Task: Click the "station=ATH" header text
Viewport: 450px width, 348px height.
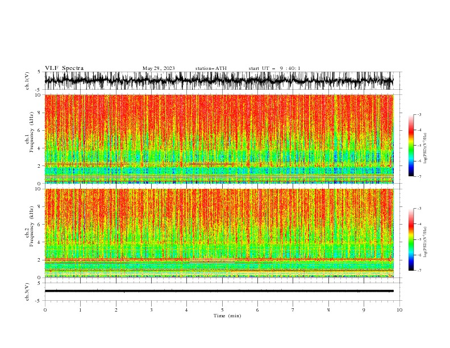Action: point(211,68)
